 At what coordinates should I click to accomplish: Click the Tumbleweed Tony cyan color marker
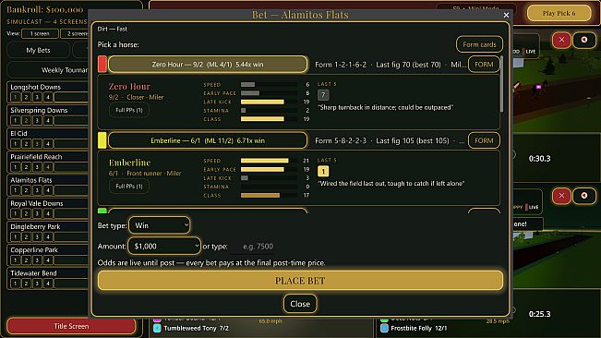pyautogui.click(x=157, y=328)
